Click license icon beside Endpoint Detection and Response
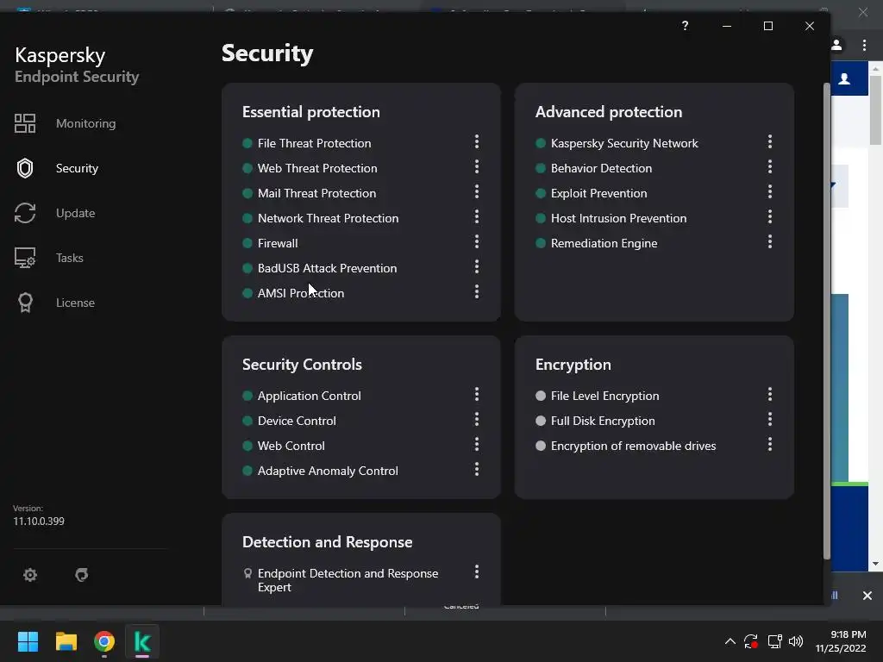The width and height of the screenshot is (883, 662). coord(247,573)
